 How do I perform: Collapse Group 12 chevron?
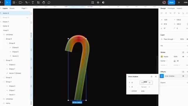tap(27, 18)
